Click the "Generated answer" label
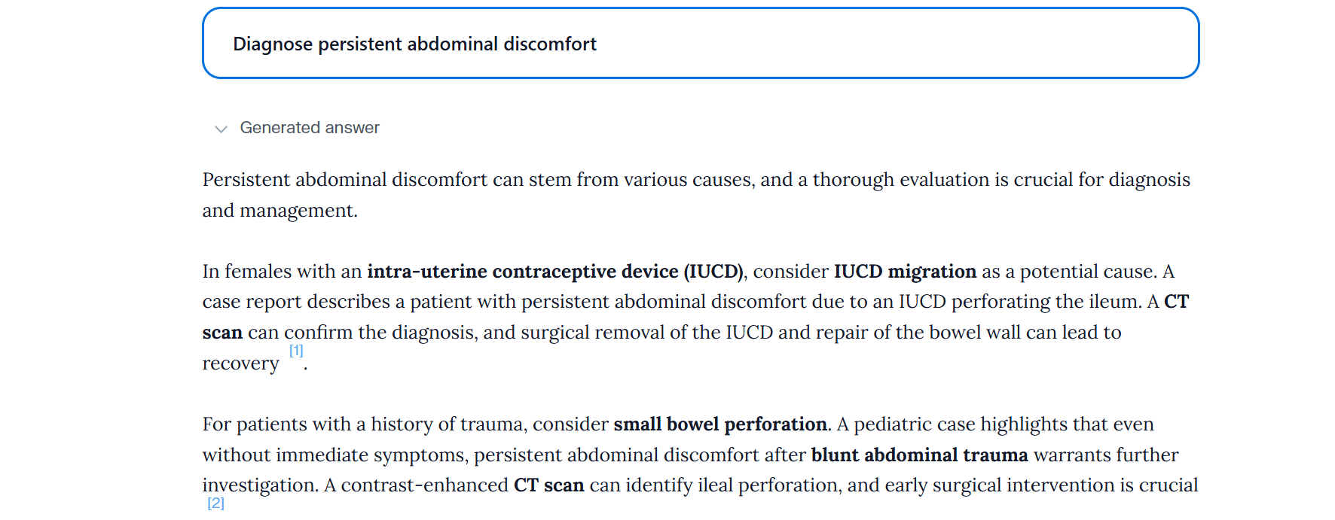1335x520 pixels. click(x=310, y=128)
